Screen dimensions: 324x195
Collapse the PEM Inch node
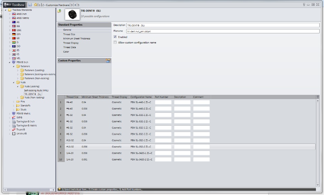(9, 62)
